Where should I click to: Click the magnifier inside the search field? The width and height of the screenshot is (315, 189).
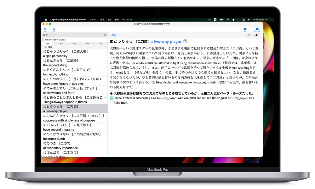[44, 35]
